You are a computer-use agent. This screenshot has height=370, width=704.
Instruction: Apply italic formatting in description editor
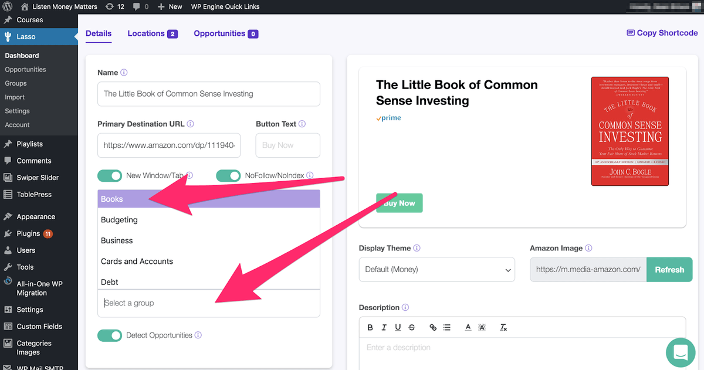[x=384, y=328]
